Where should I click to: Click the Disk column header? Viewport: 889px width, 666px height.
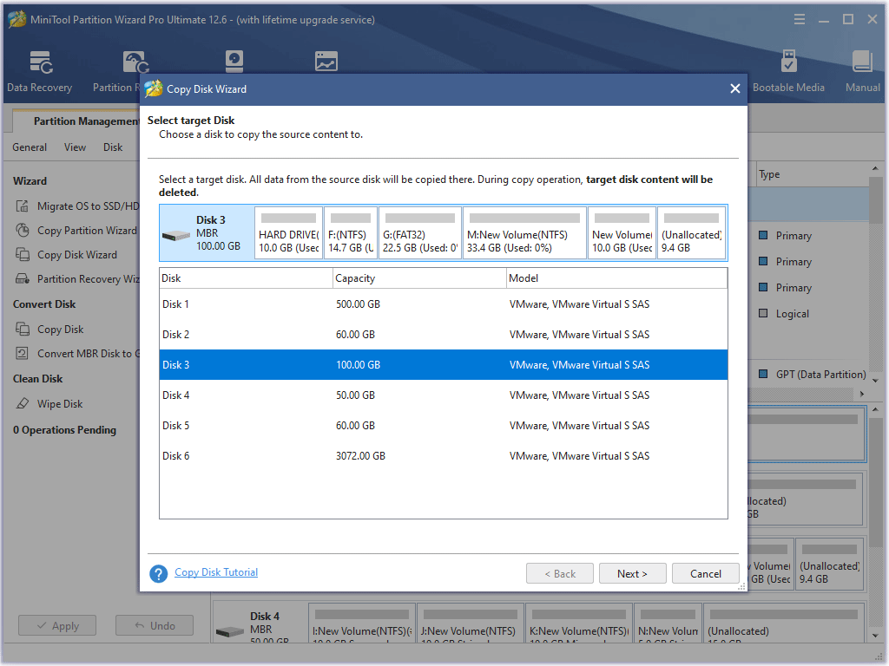(x=246, y=278)
